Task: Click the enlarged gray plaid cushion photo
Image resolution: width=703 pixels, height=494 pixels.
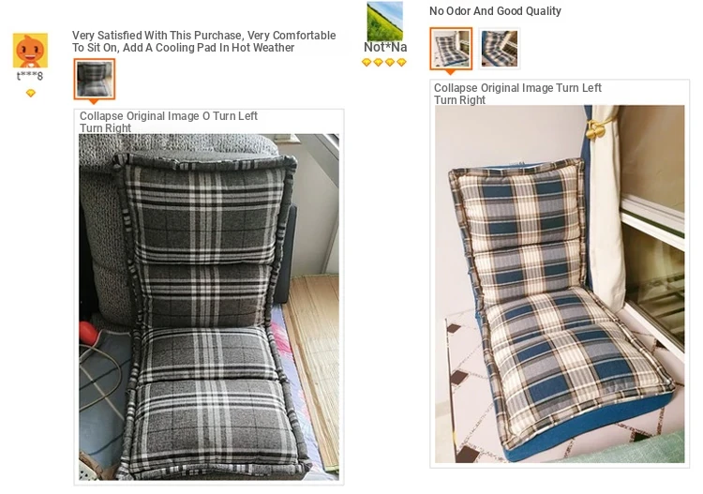Action: pyautogui.click(x=209, y=307)
